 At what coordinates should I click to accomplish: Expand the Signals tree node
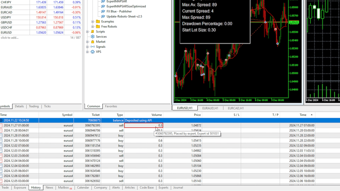[x=88, y=47]
